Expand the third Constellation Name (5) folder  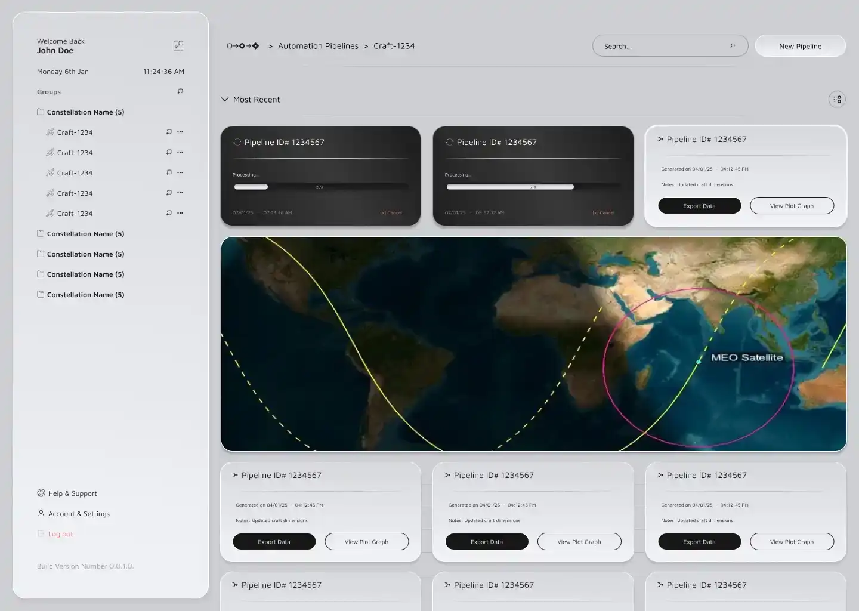coord(81,254)
